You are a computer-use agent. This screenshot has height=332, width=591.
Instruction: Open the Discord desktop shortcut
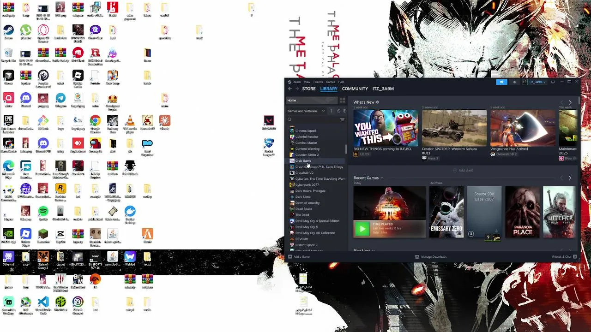26,100
